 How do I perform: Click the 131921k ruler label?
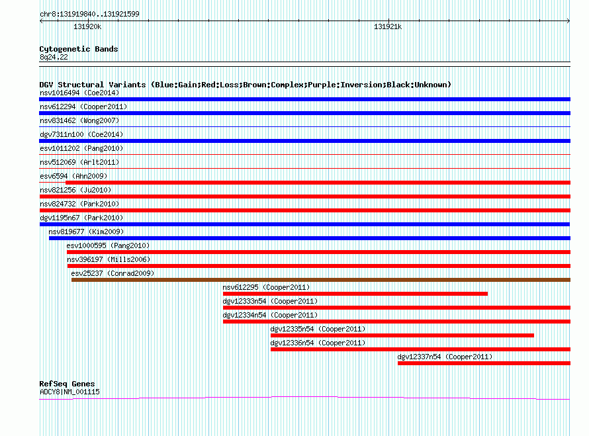coord(388,26)
